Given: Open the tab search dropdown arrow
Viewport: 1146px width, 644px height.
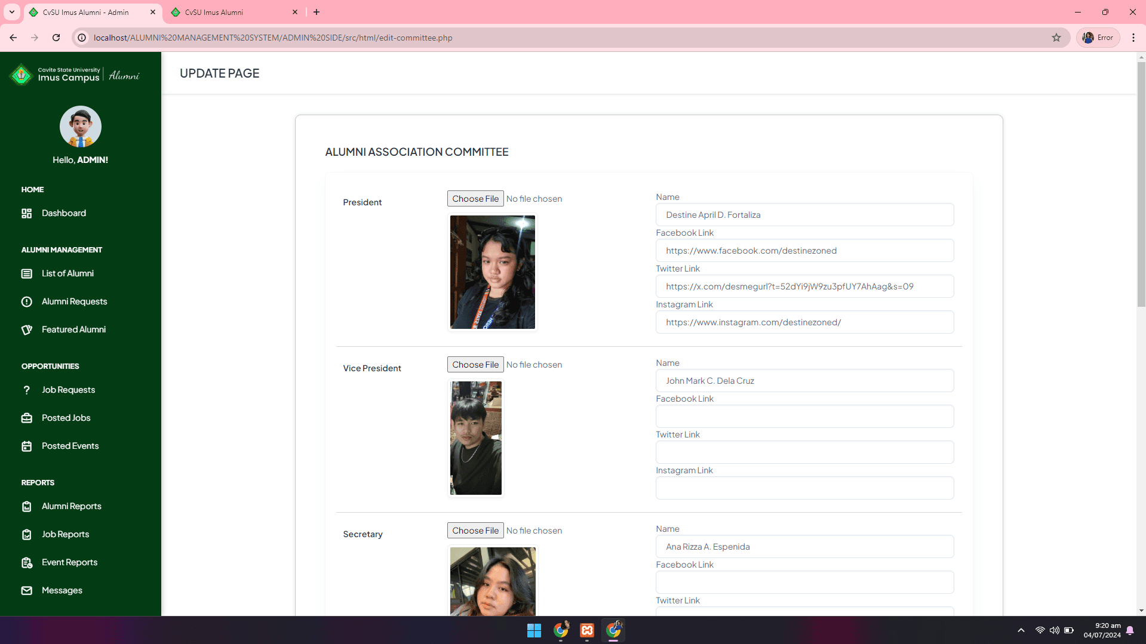Looking at the screenshot, I should point(11,12).
